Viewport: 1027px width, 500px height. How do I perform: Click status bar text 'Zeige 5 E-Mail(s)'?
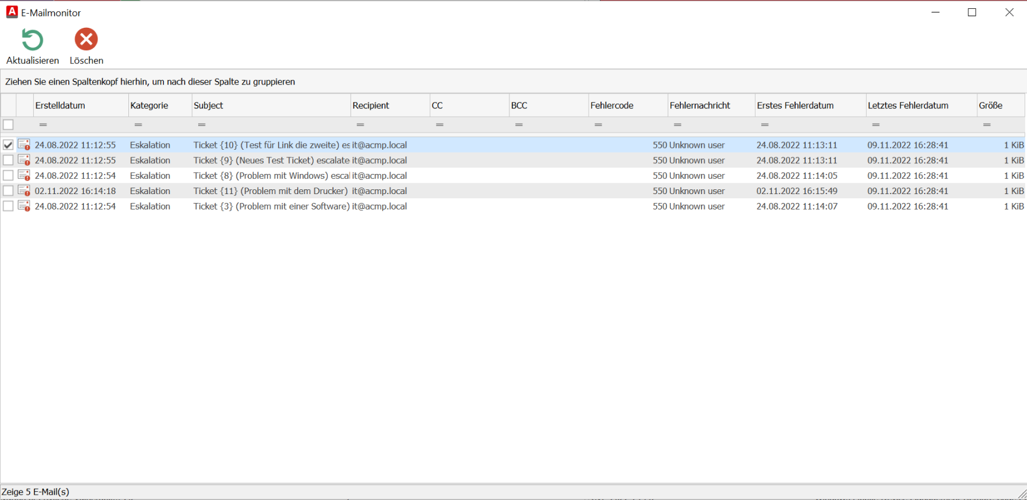pyautogui.click(x=35, y=492)
